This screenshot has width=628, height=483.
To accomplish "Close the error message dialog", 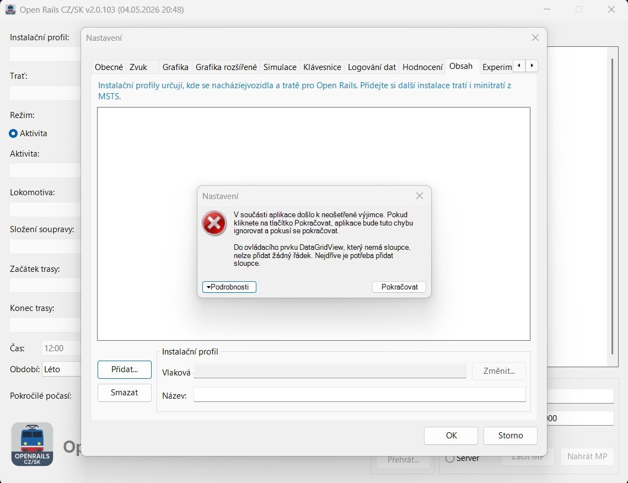I will pos(420,196).
